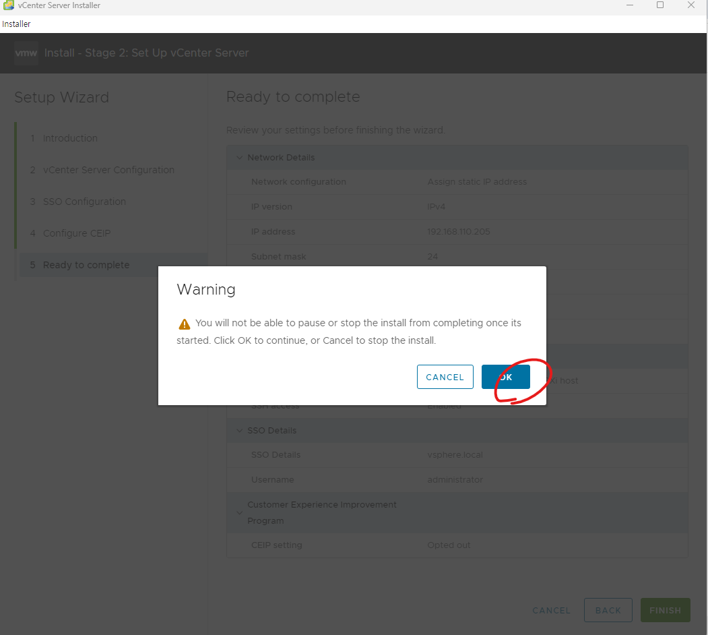Click the vCenter Server Installer app icon
This screenshot has width=708, height=635.
tap(9, 5)
